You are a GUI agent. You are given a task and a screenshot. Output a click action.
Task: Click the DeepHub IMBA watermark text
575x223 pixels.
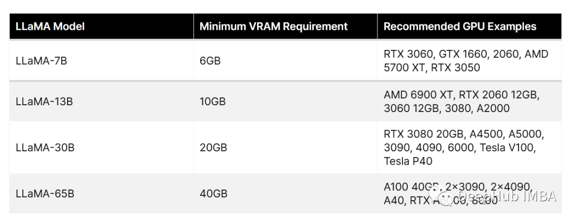coord(507,196)
